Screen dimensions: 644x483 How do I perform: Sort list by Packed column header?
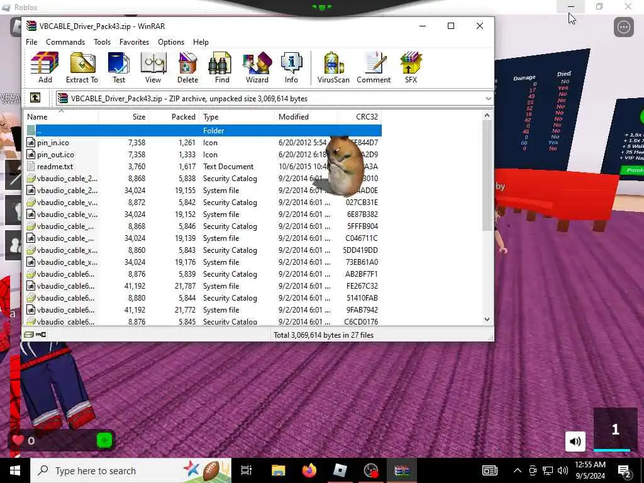(174, 116)
